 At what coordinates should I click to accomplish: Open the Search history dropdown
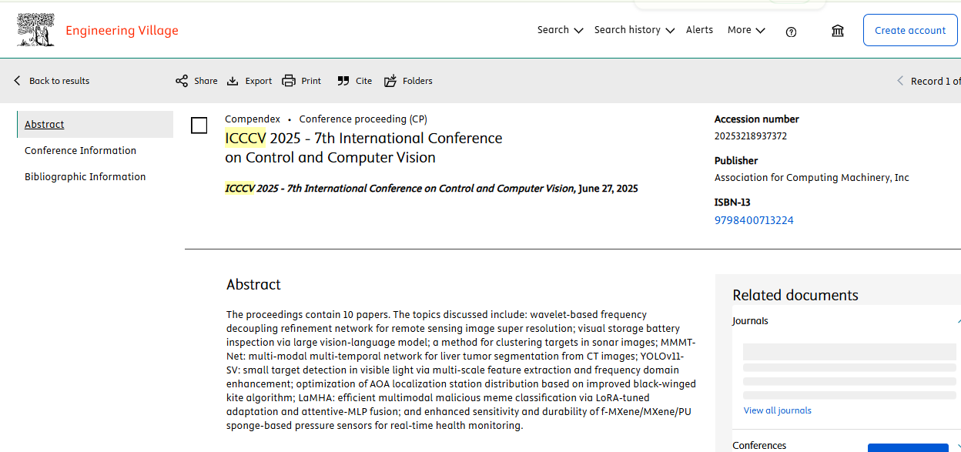pos(635,30)
